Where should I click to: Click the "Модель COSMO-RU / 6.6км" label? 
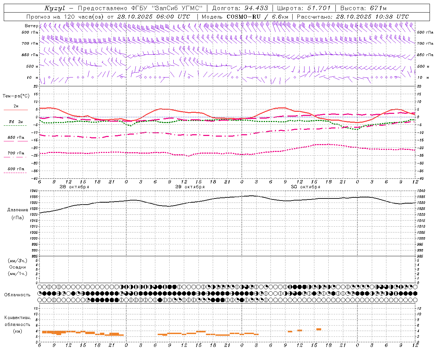pos(245,17)
